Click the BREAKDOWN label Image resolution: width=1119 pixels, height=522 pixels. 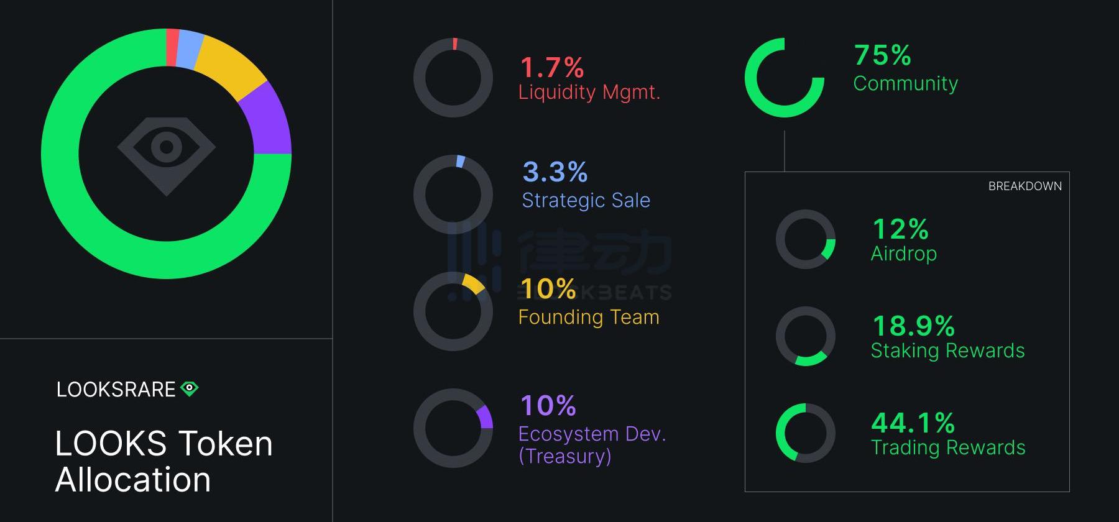1025,186
